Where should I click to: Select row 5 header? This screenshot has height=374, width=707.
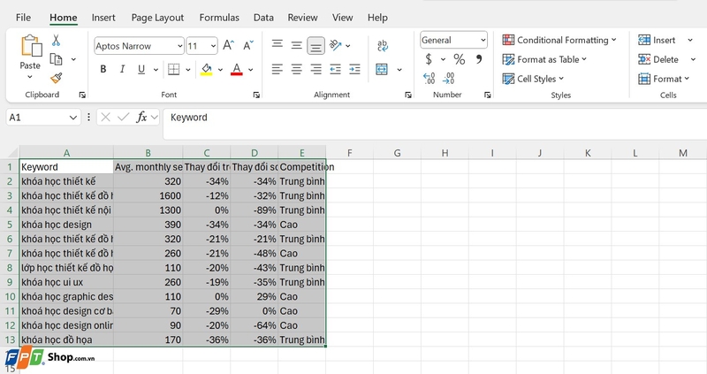pos(10,225)
